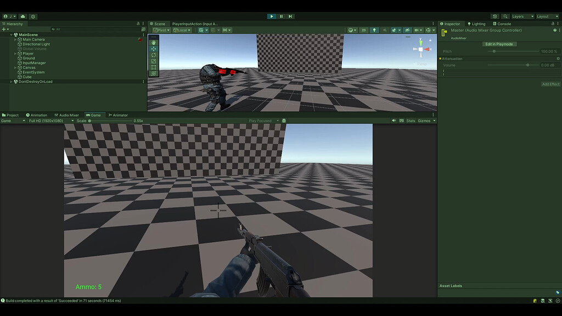The image size is (562, 316).
Task: Click the Step frame button
Action: pos(291,16)
